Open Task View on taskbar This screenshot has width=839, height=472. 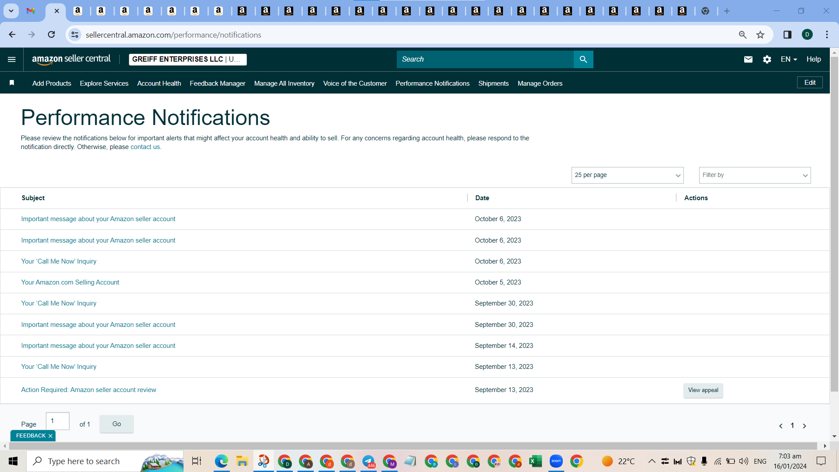197,461
